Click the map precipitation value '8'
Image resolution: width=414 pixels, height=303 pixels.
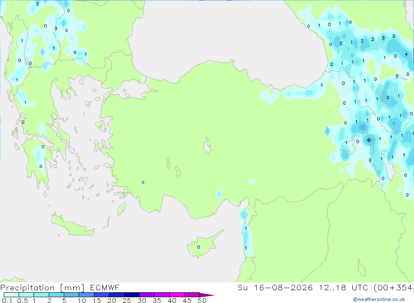[x=369, y=140]
